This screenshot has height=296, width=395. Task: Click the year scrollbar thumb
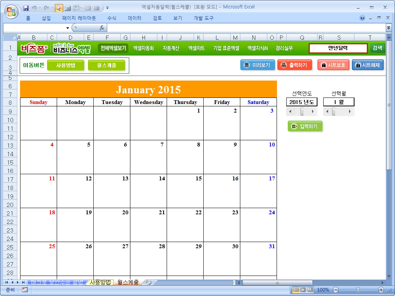pos(302,111)
